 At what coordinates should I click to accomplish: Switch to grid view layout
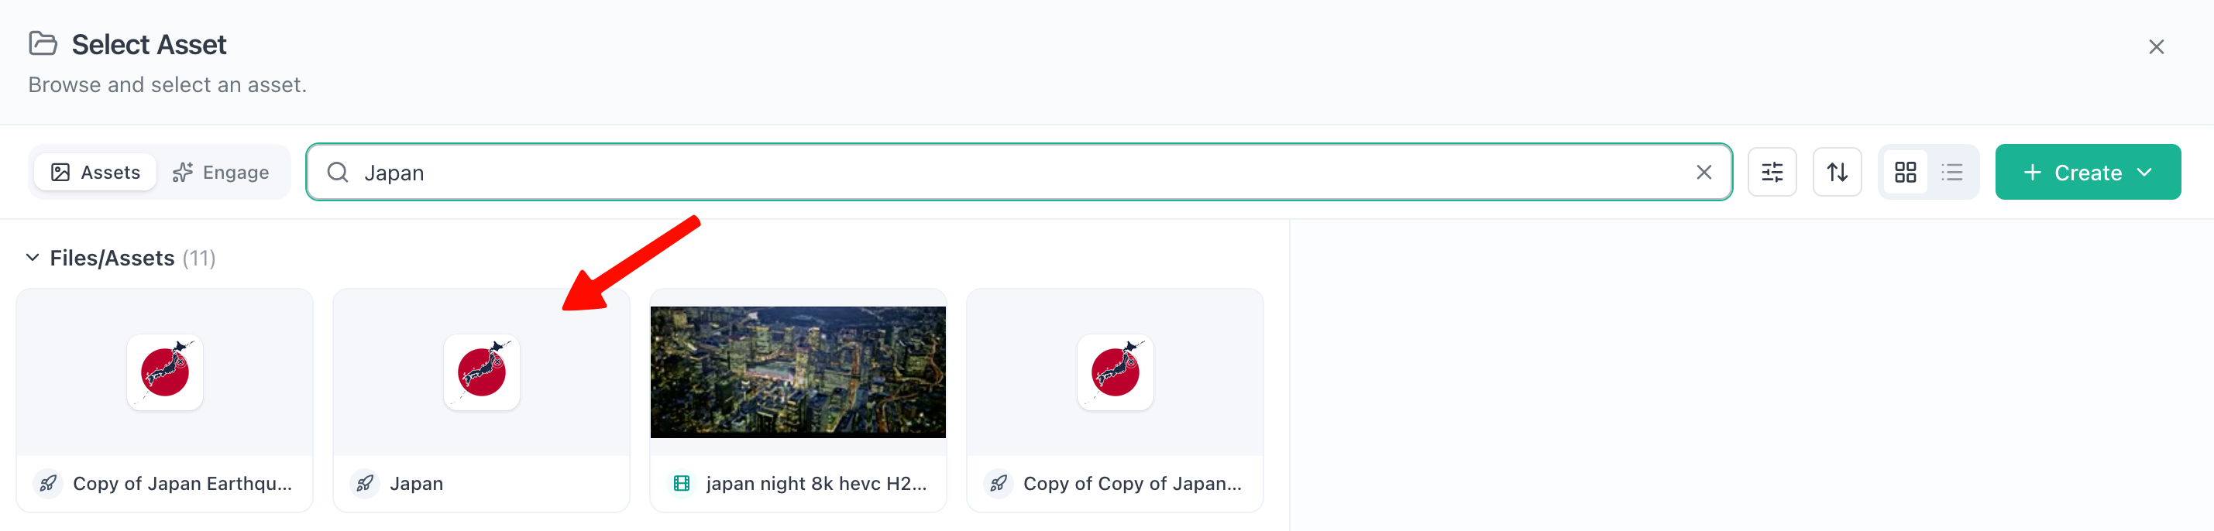coord(1905,172)
